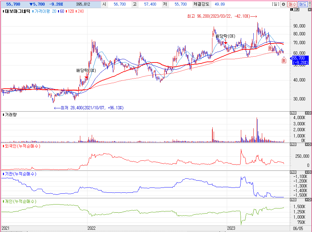The image size is (312, 232).
Task: Select 대보마그네틱 stock name label
Action: [17, 11]
